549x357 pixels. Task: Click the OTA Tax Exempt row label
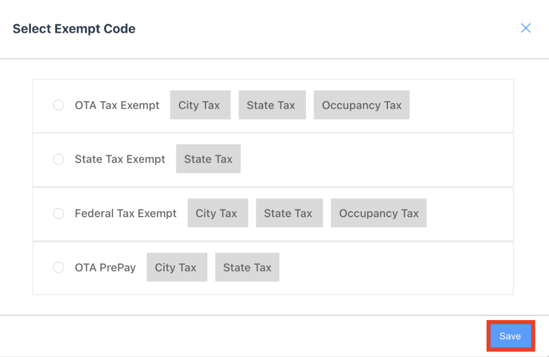point(117,105)
